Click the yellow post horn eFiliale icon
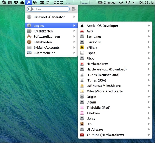The height and width of the screenshot is (143, 155). (x=82, y=47)
